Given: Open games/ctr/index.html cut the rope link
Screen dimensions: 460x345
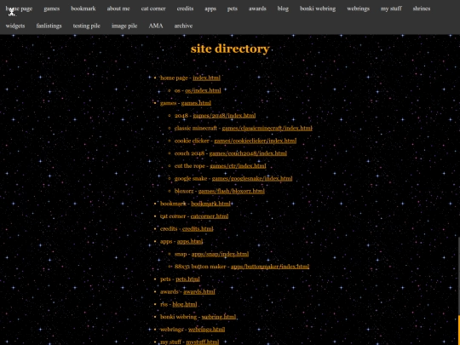Looking at the screenshot, I should [238, 166].
